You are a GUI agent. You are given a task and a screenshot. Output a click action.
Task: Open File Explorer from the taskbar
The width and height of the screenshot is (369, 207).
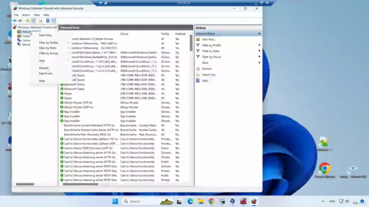(x=201, y=201)
